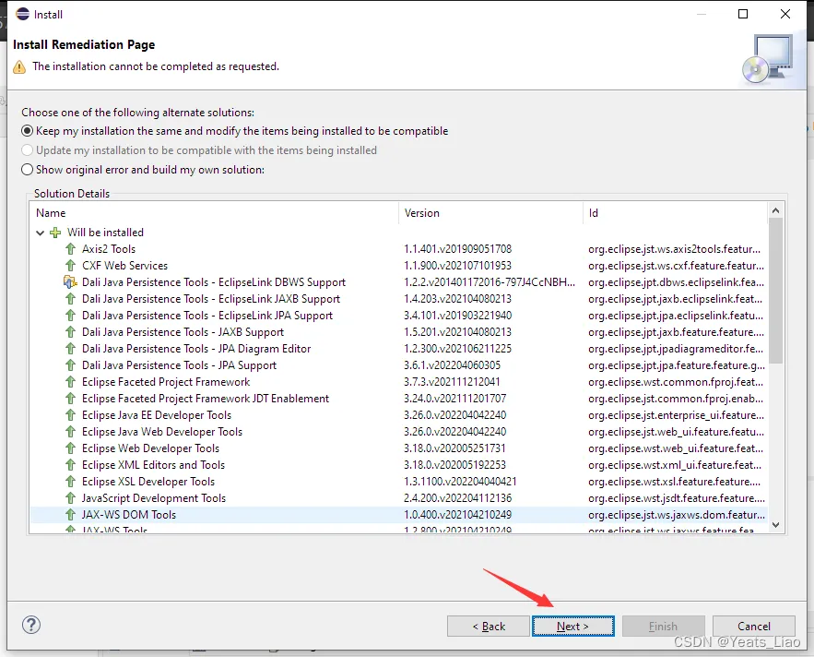Proceed with the Next button
This screenshot has height=657, width=814.
[573, 627]
